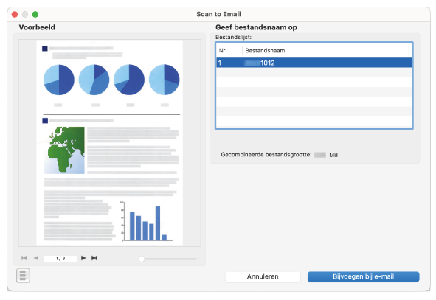Close the Scan to Email window
The image size is (436, 300).
tap(15, 14)
